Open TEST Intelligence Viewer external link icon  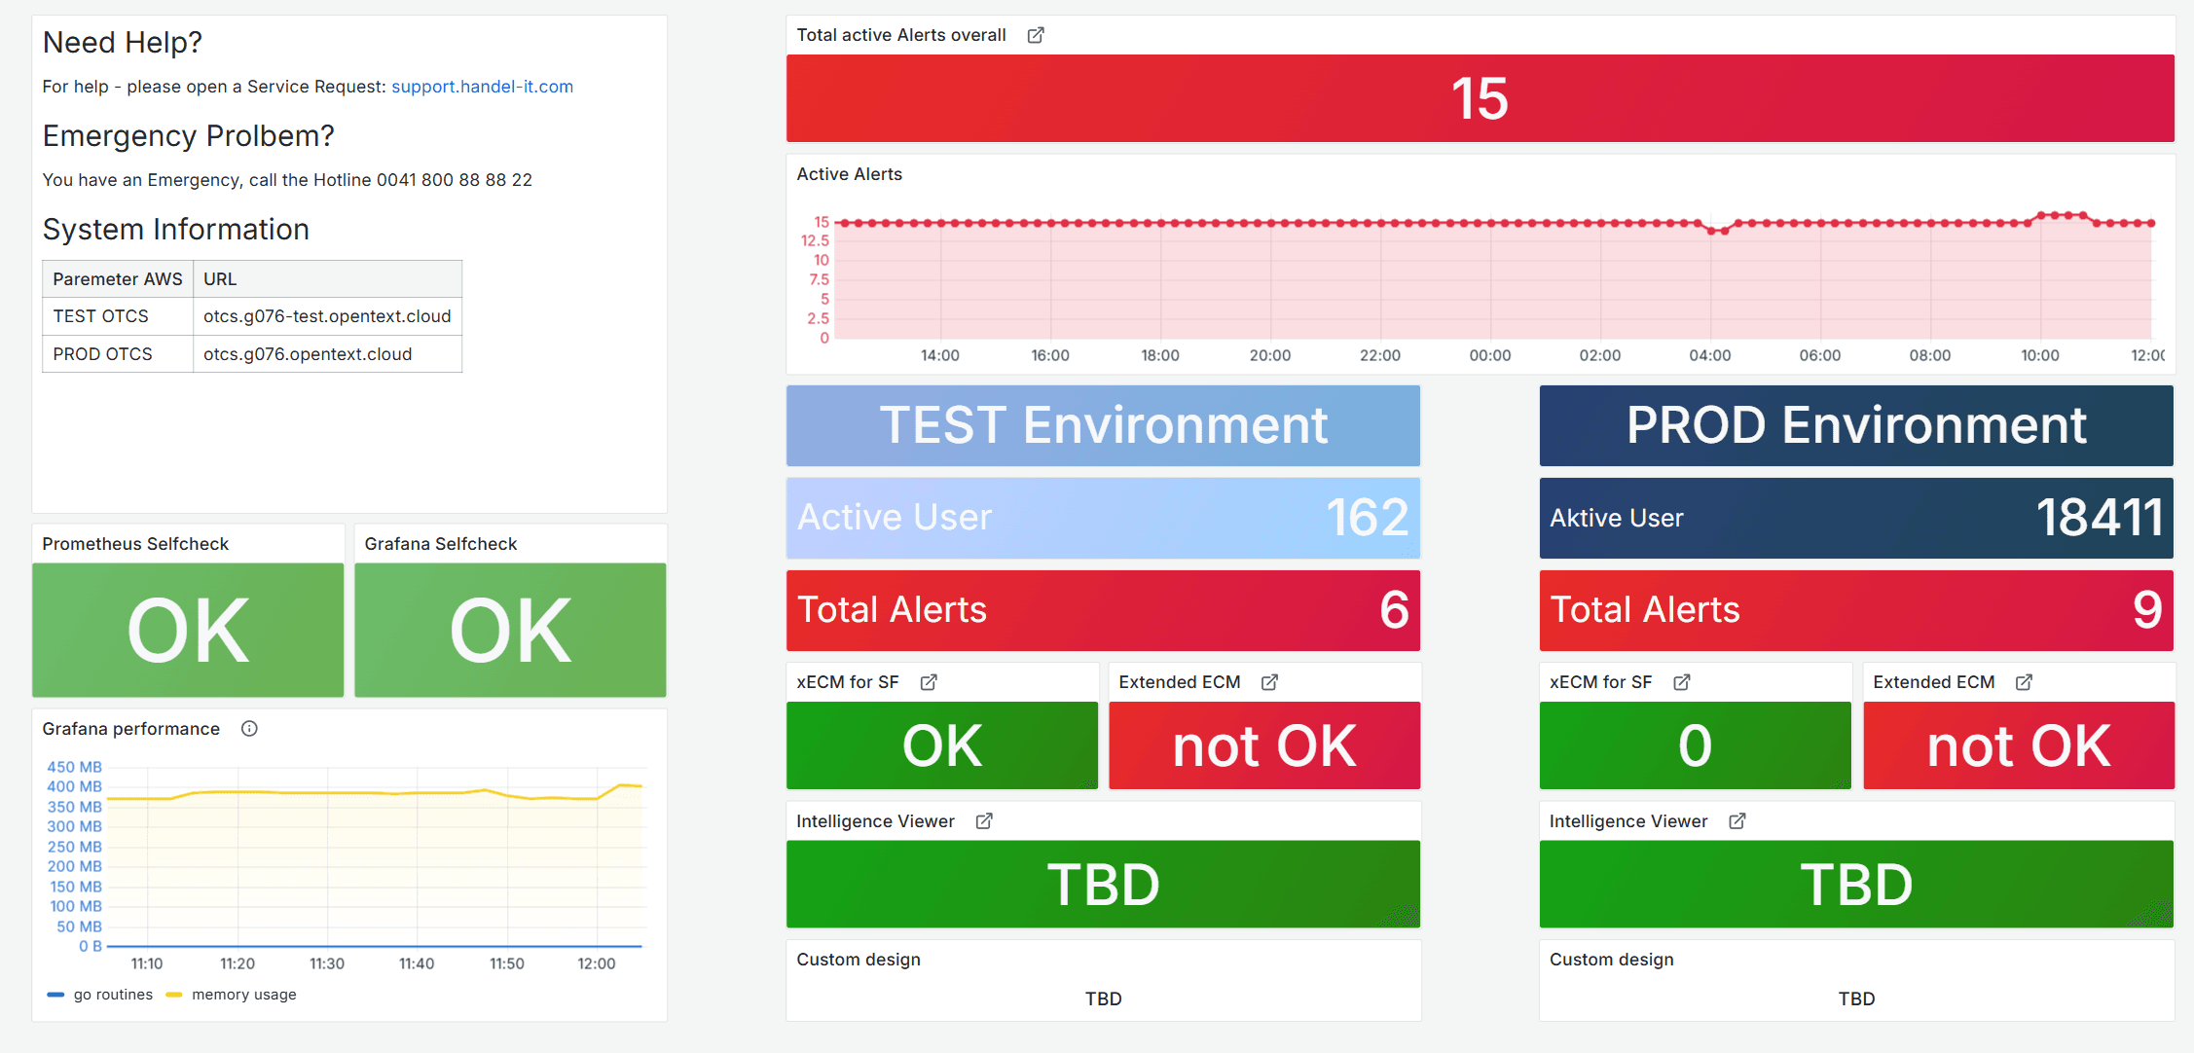pos(984,821)
